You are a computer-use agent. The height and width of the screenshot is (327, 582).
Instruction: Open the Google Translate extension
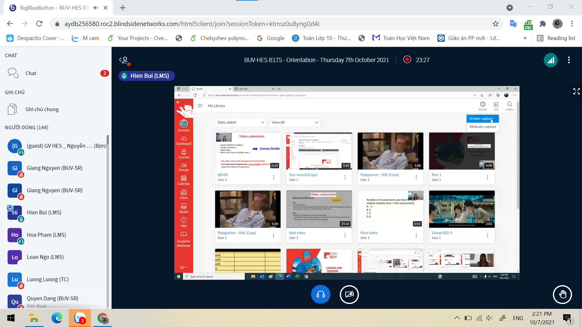(x=513, y=24)
